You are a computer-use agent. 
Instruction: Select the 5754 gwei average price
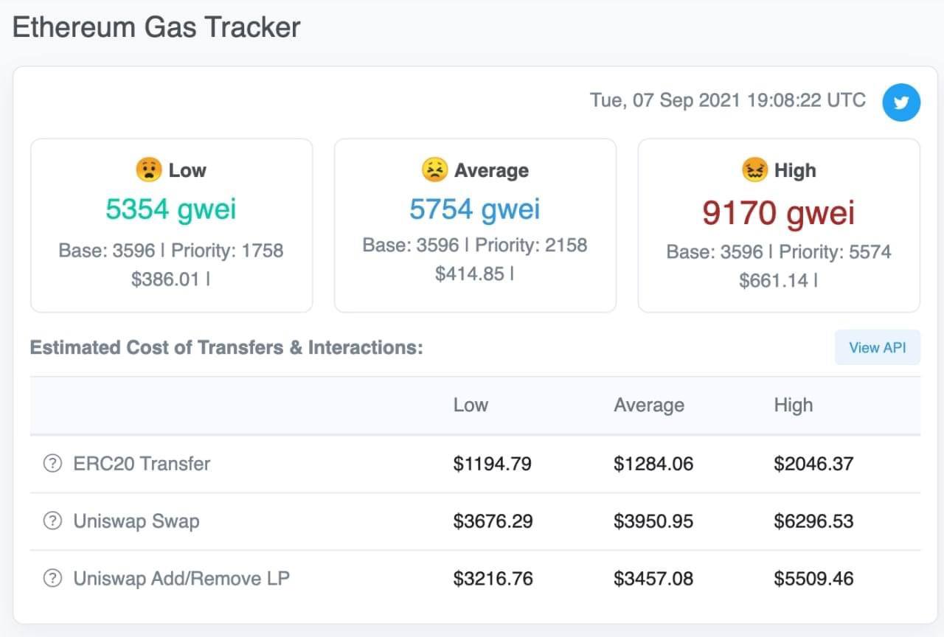(475, 209)
